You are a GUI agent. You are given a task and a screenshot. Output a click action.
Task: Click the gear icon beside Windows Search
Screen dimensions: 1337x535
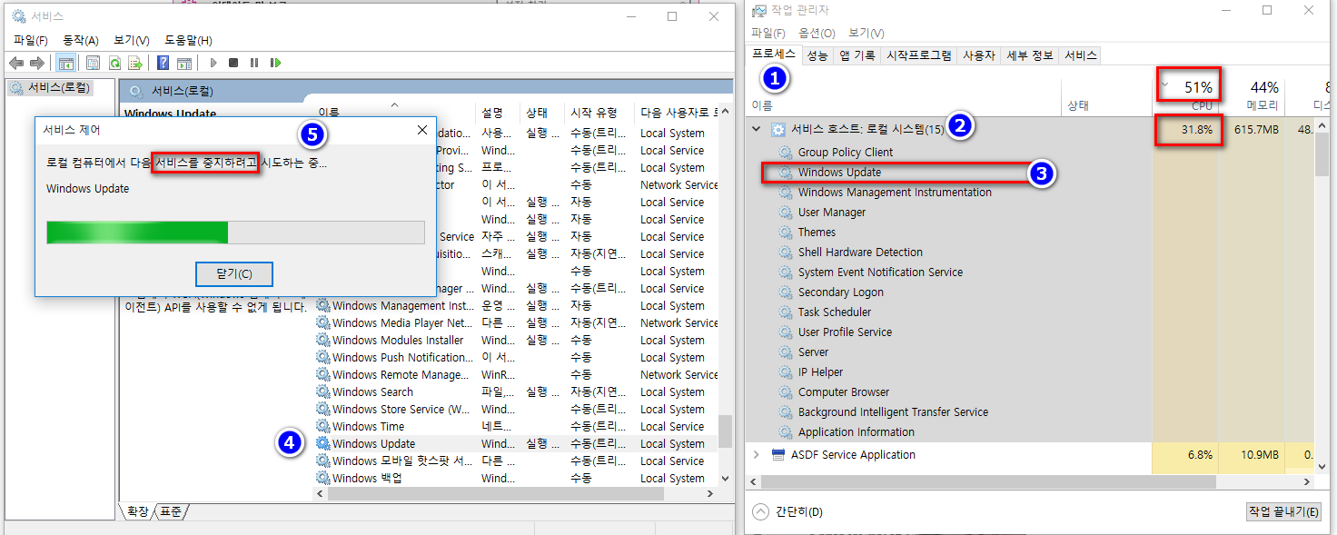pyautogui.click(x=323, y=392)
